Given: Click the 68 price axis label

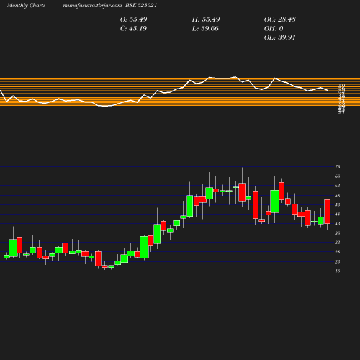Looking at the screenshot, I should [x=338, y=176].
